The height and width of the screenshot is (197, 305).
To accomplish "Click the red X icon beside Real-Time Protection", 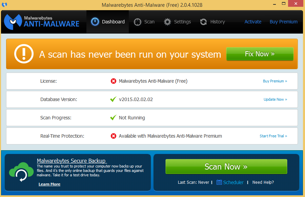I will (x=114, y=136).
